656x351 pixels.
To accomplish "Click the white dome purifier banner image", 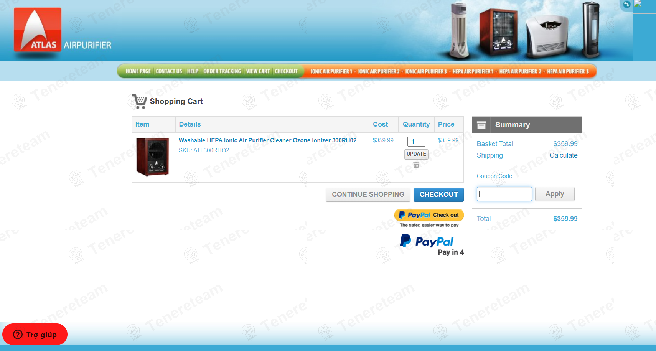I will coord(547,36).
